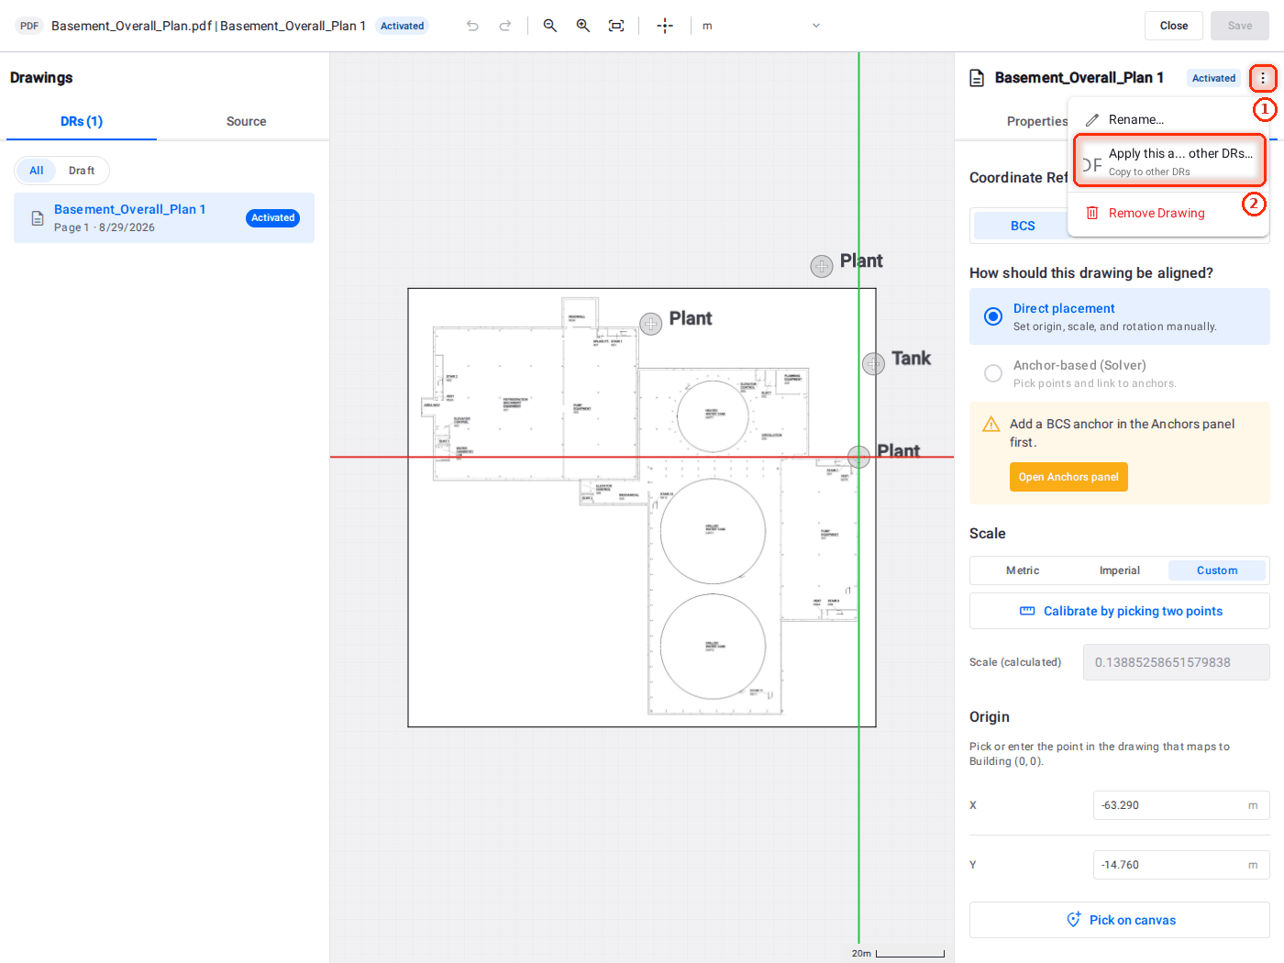Screen dimensions: 1284x963
Task: Select the Direct placement radio option
Action: click(993, 316)
